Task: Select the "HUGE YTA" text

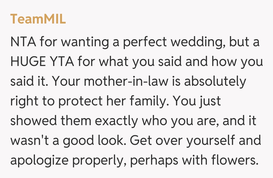Action: (x=42, y=62)
